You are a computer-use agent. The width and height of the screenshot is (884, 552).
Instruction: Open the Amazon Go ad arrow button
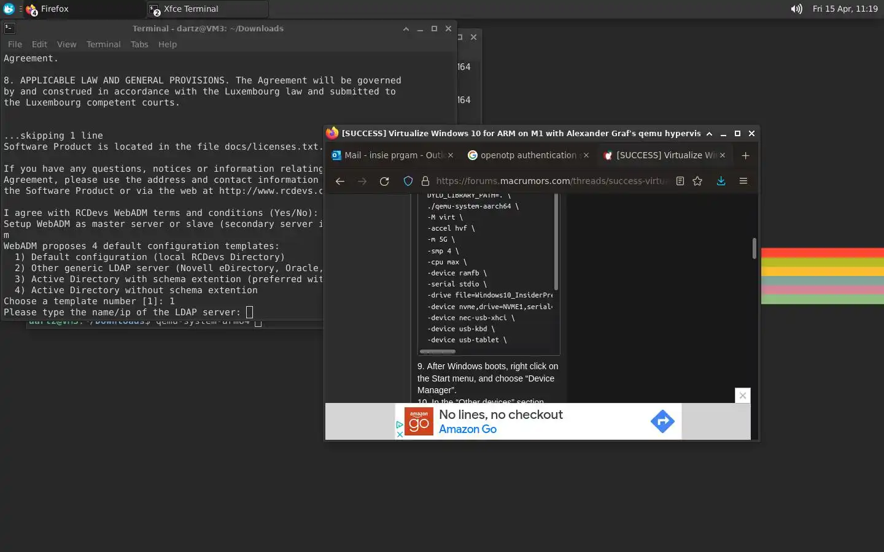662,421
